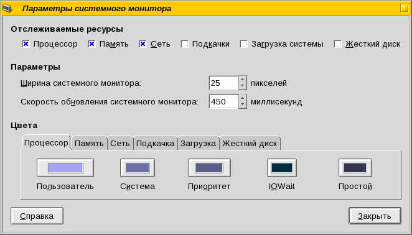The width and height of the screenshot is (412, 235).
Task: Disable the Сеть monitoring checkbox
Action: 143,44
